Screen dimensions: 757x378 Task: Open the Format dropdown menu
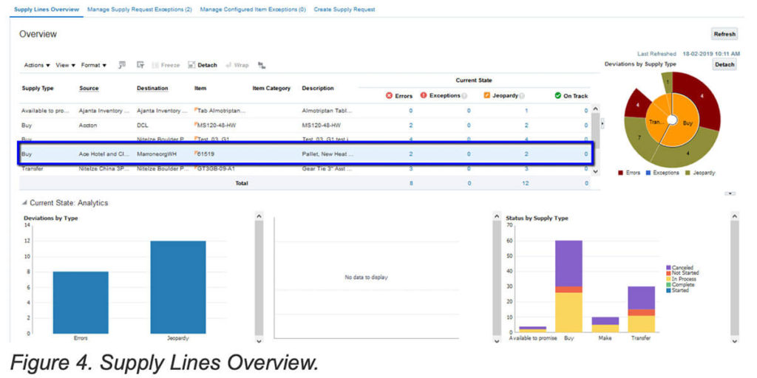click(94, 65)
